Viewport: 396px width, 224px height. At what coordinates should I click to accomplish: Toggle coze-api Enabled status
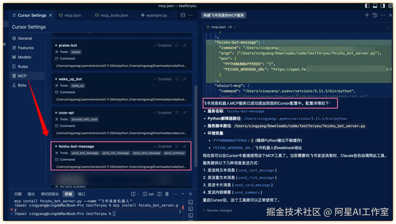162,112
